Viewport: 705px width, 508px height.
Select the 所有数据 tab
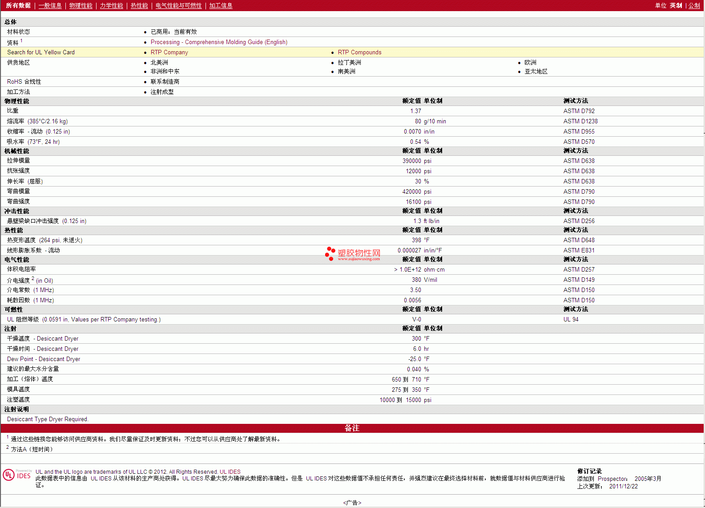(x=18, y=5)
